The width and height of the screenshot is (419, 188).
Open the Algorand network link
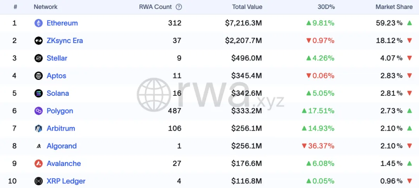[x=62, y=146]
